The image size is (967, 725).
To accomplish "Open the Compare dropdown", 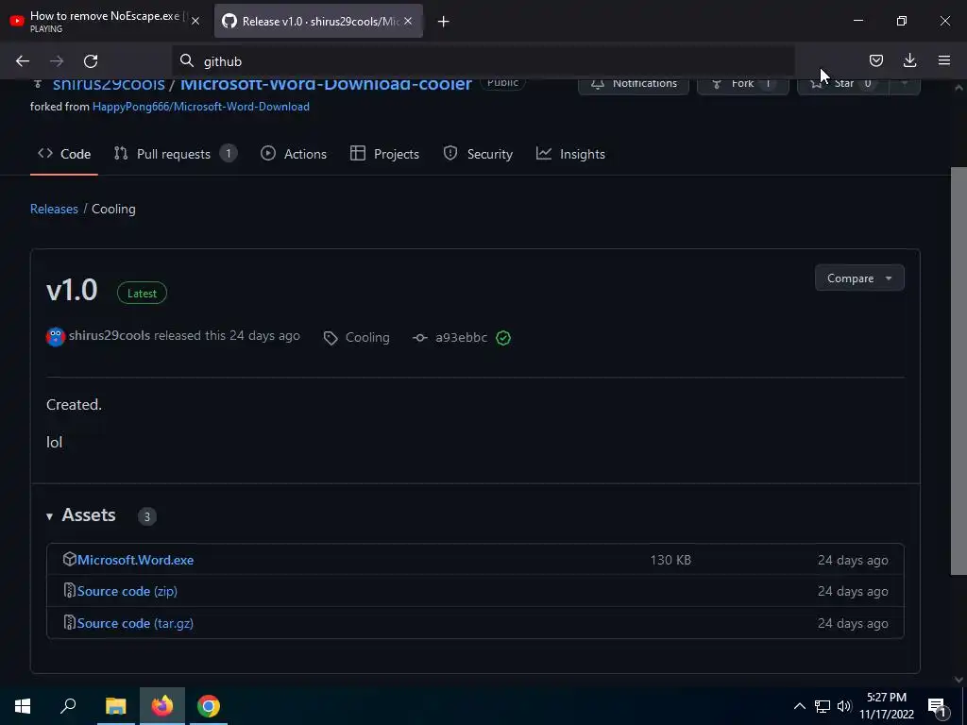I will click(x=859, y=278).
